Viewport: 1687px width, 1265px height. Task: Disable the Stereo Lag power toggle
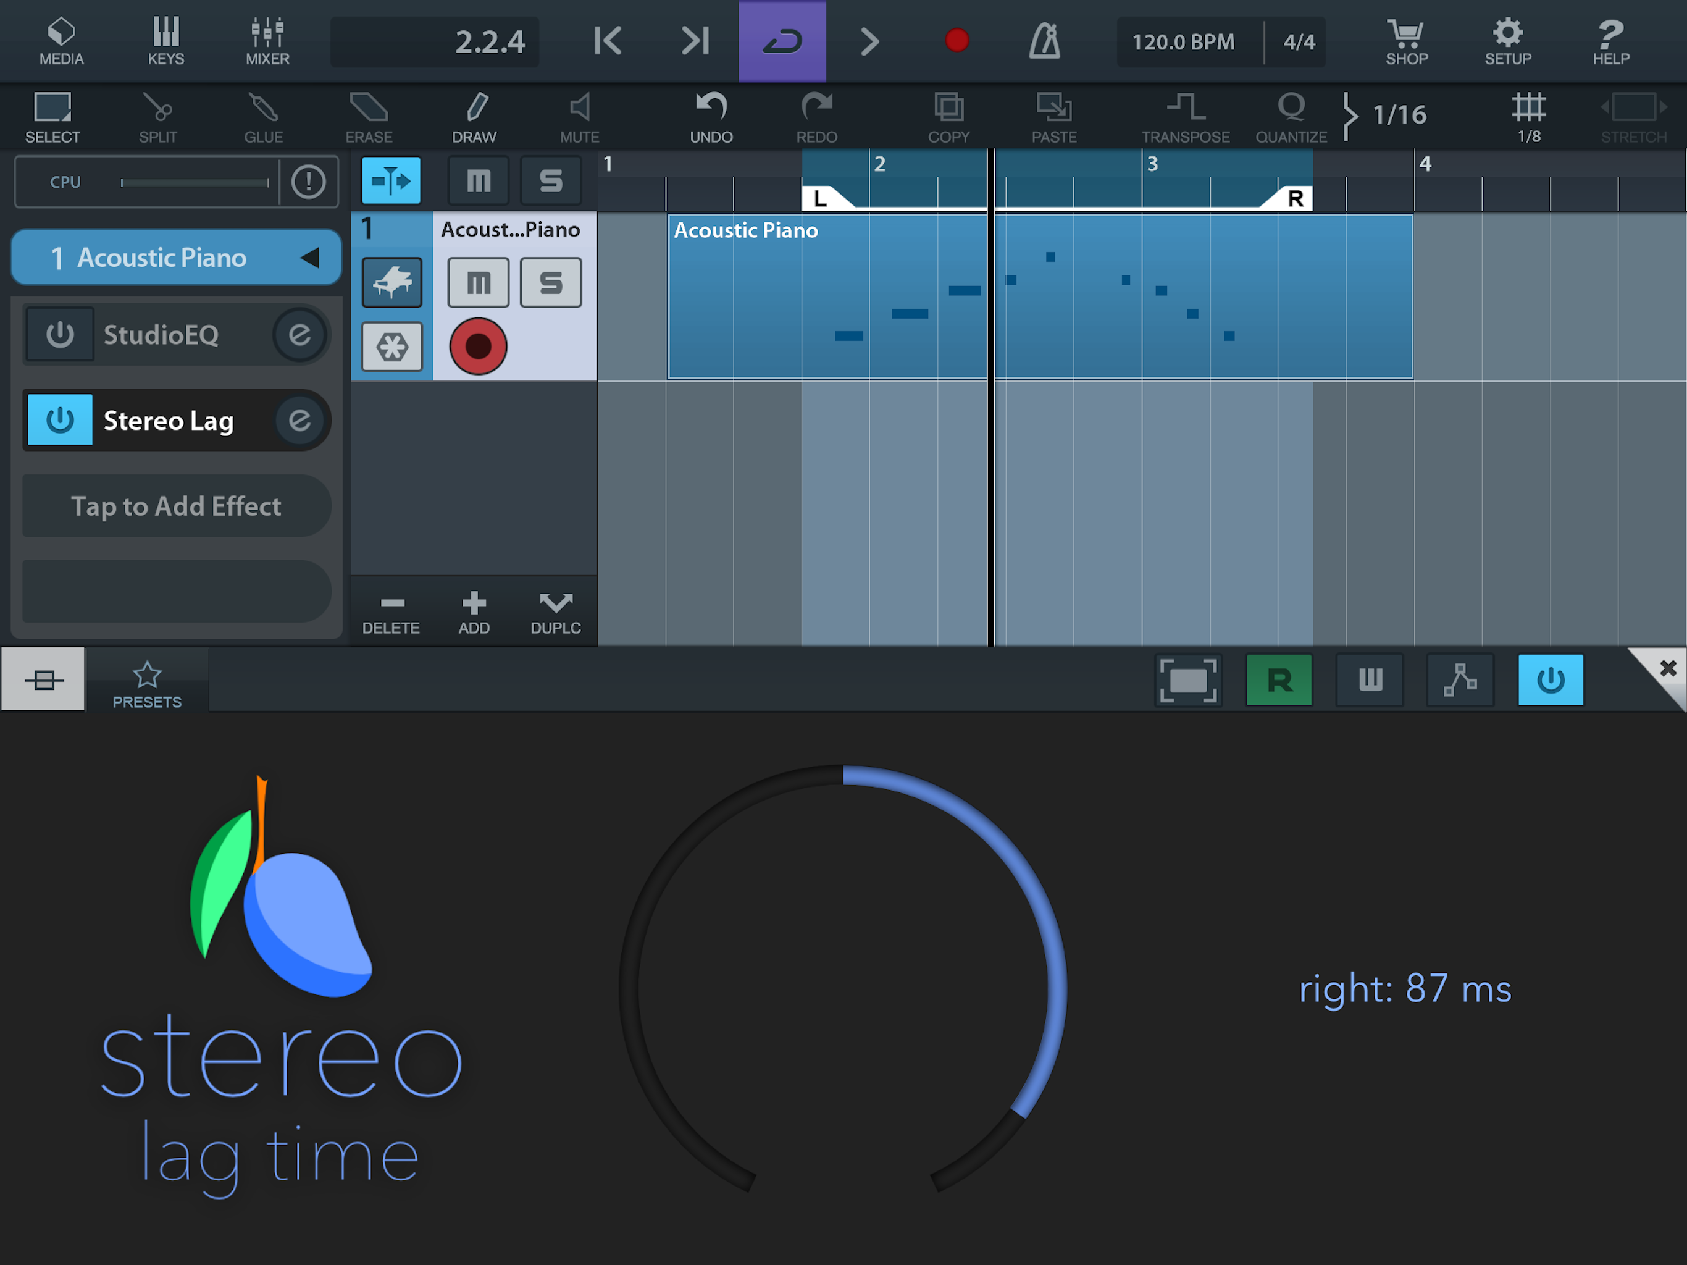tap(59, 419)
